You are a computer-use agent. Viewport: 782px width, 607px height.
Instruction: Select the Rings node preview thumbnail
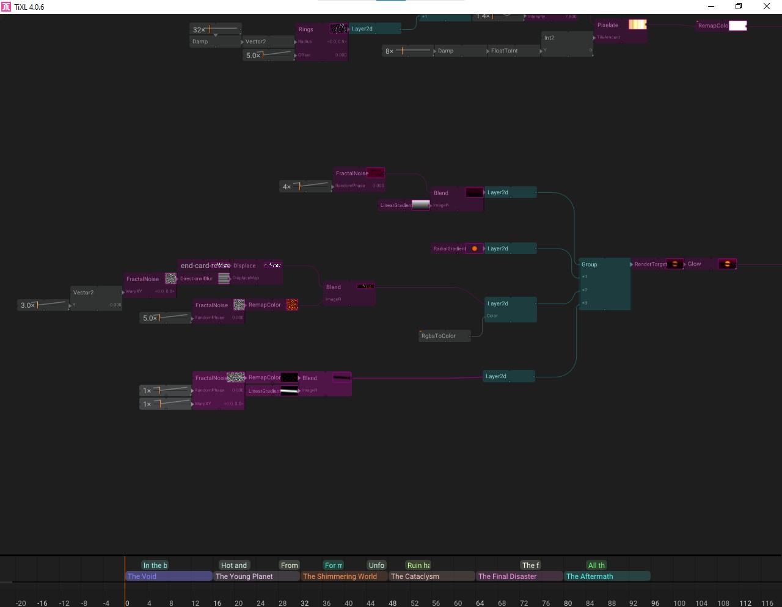[x=338, y=29]
